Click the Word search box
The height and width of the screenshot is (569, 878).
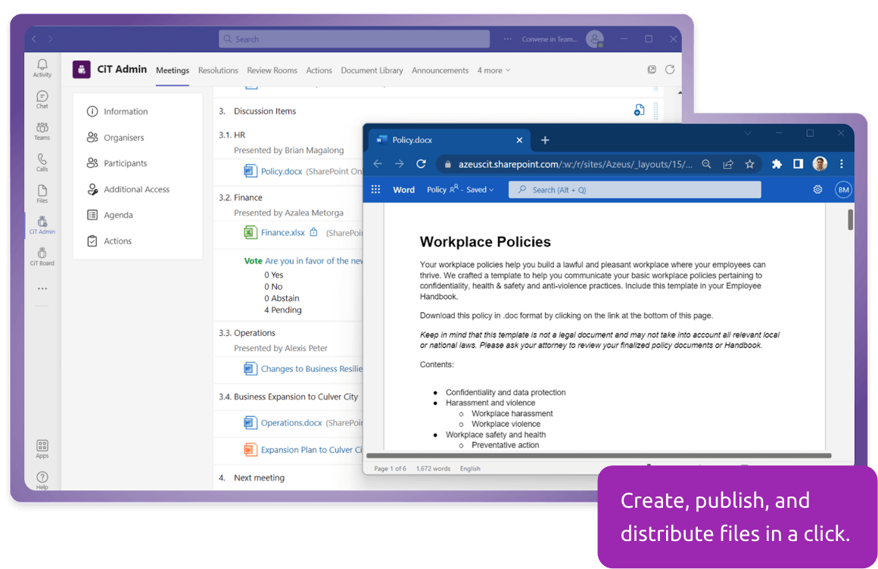click(x=634, y=190)
